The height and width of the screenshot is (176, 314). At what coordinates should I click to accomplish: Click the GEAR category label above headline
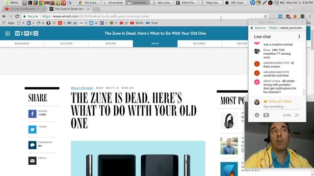tap(100, 88)
